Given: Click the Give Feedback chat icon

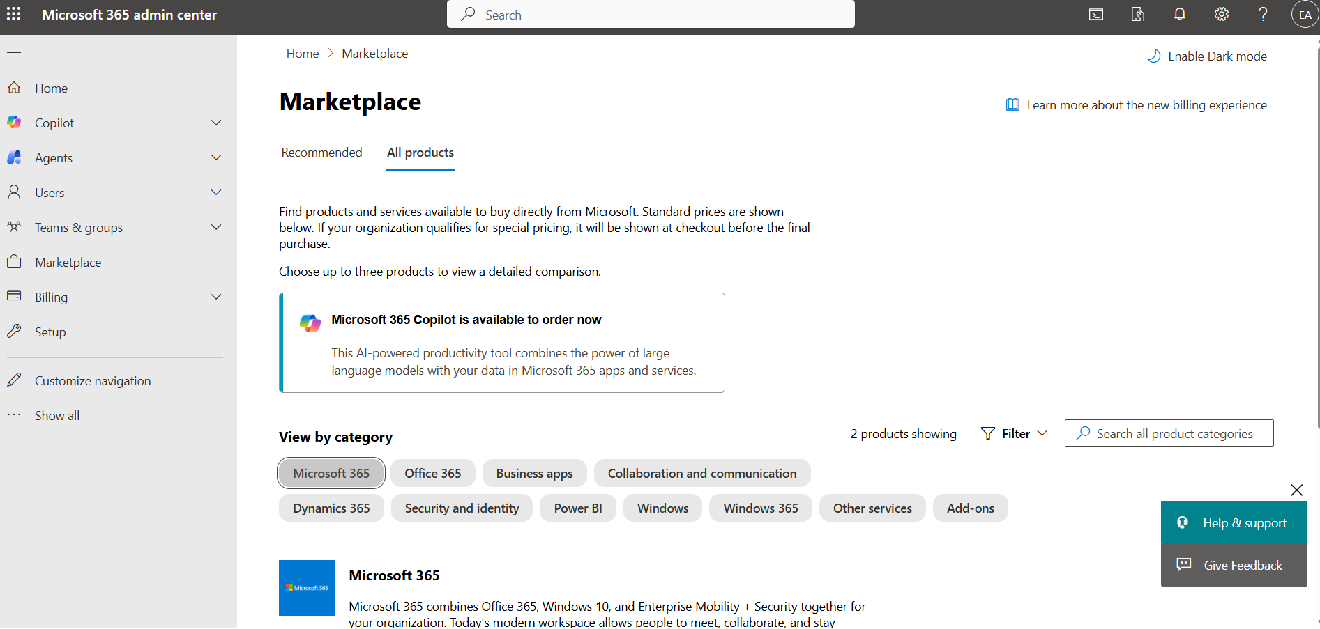Looking at the screenshot, I should tap(1184, 565).
